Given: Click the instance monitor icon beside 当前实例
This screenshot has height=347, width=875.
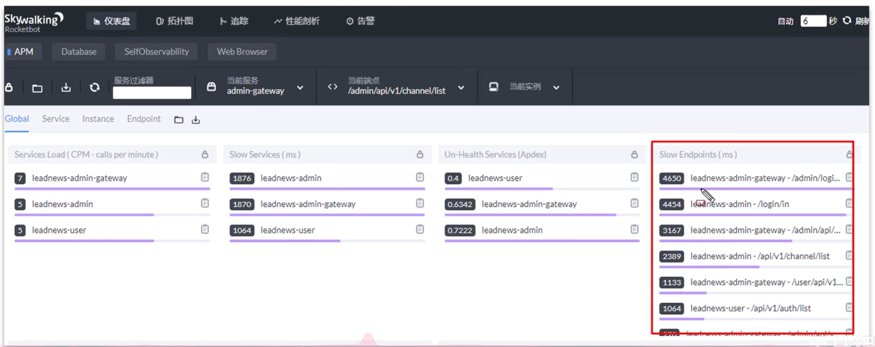Looking at the screenshot, I should point(493,87).
